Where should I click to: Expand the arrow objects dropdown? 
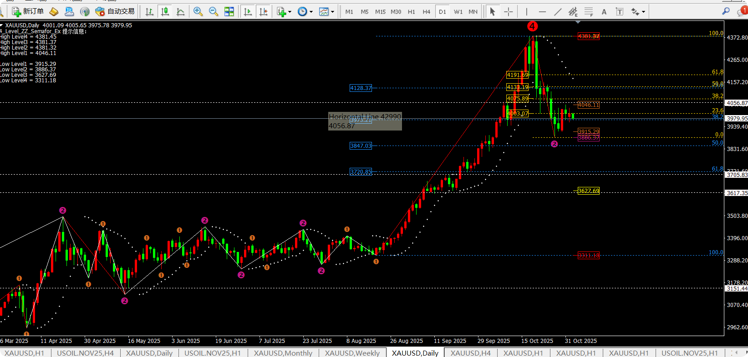[644, 12]
